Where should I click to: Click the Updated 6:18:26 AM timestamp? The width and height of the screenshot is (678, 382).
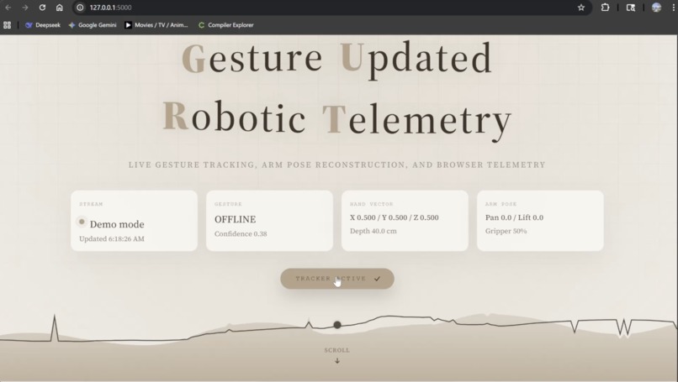[112, 238]
